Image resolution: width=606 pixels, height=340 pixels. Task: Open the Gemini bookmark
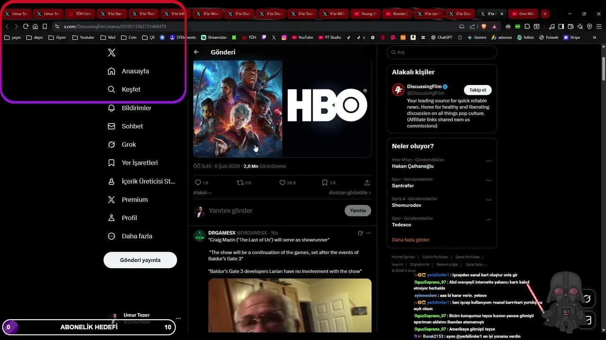477,37
